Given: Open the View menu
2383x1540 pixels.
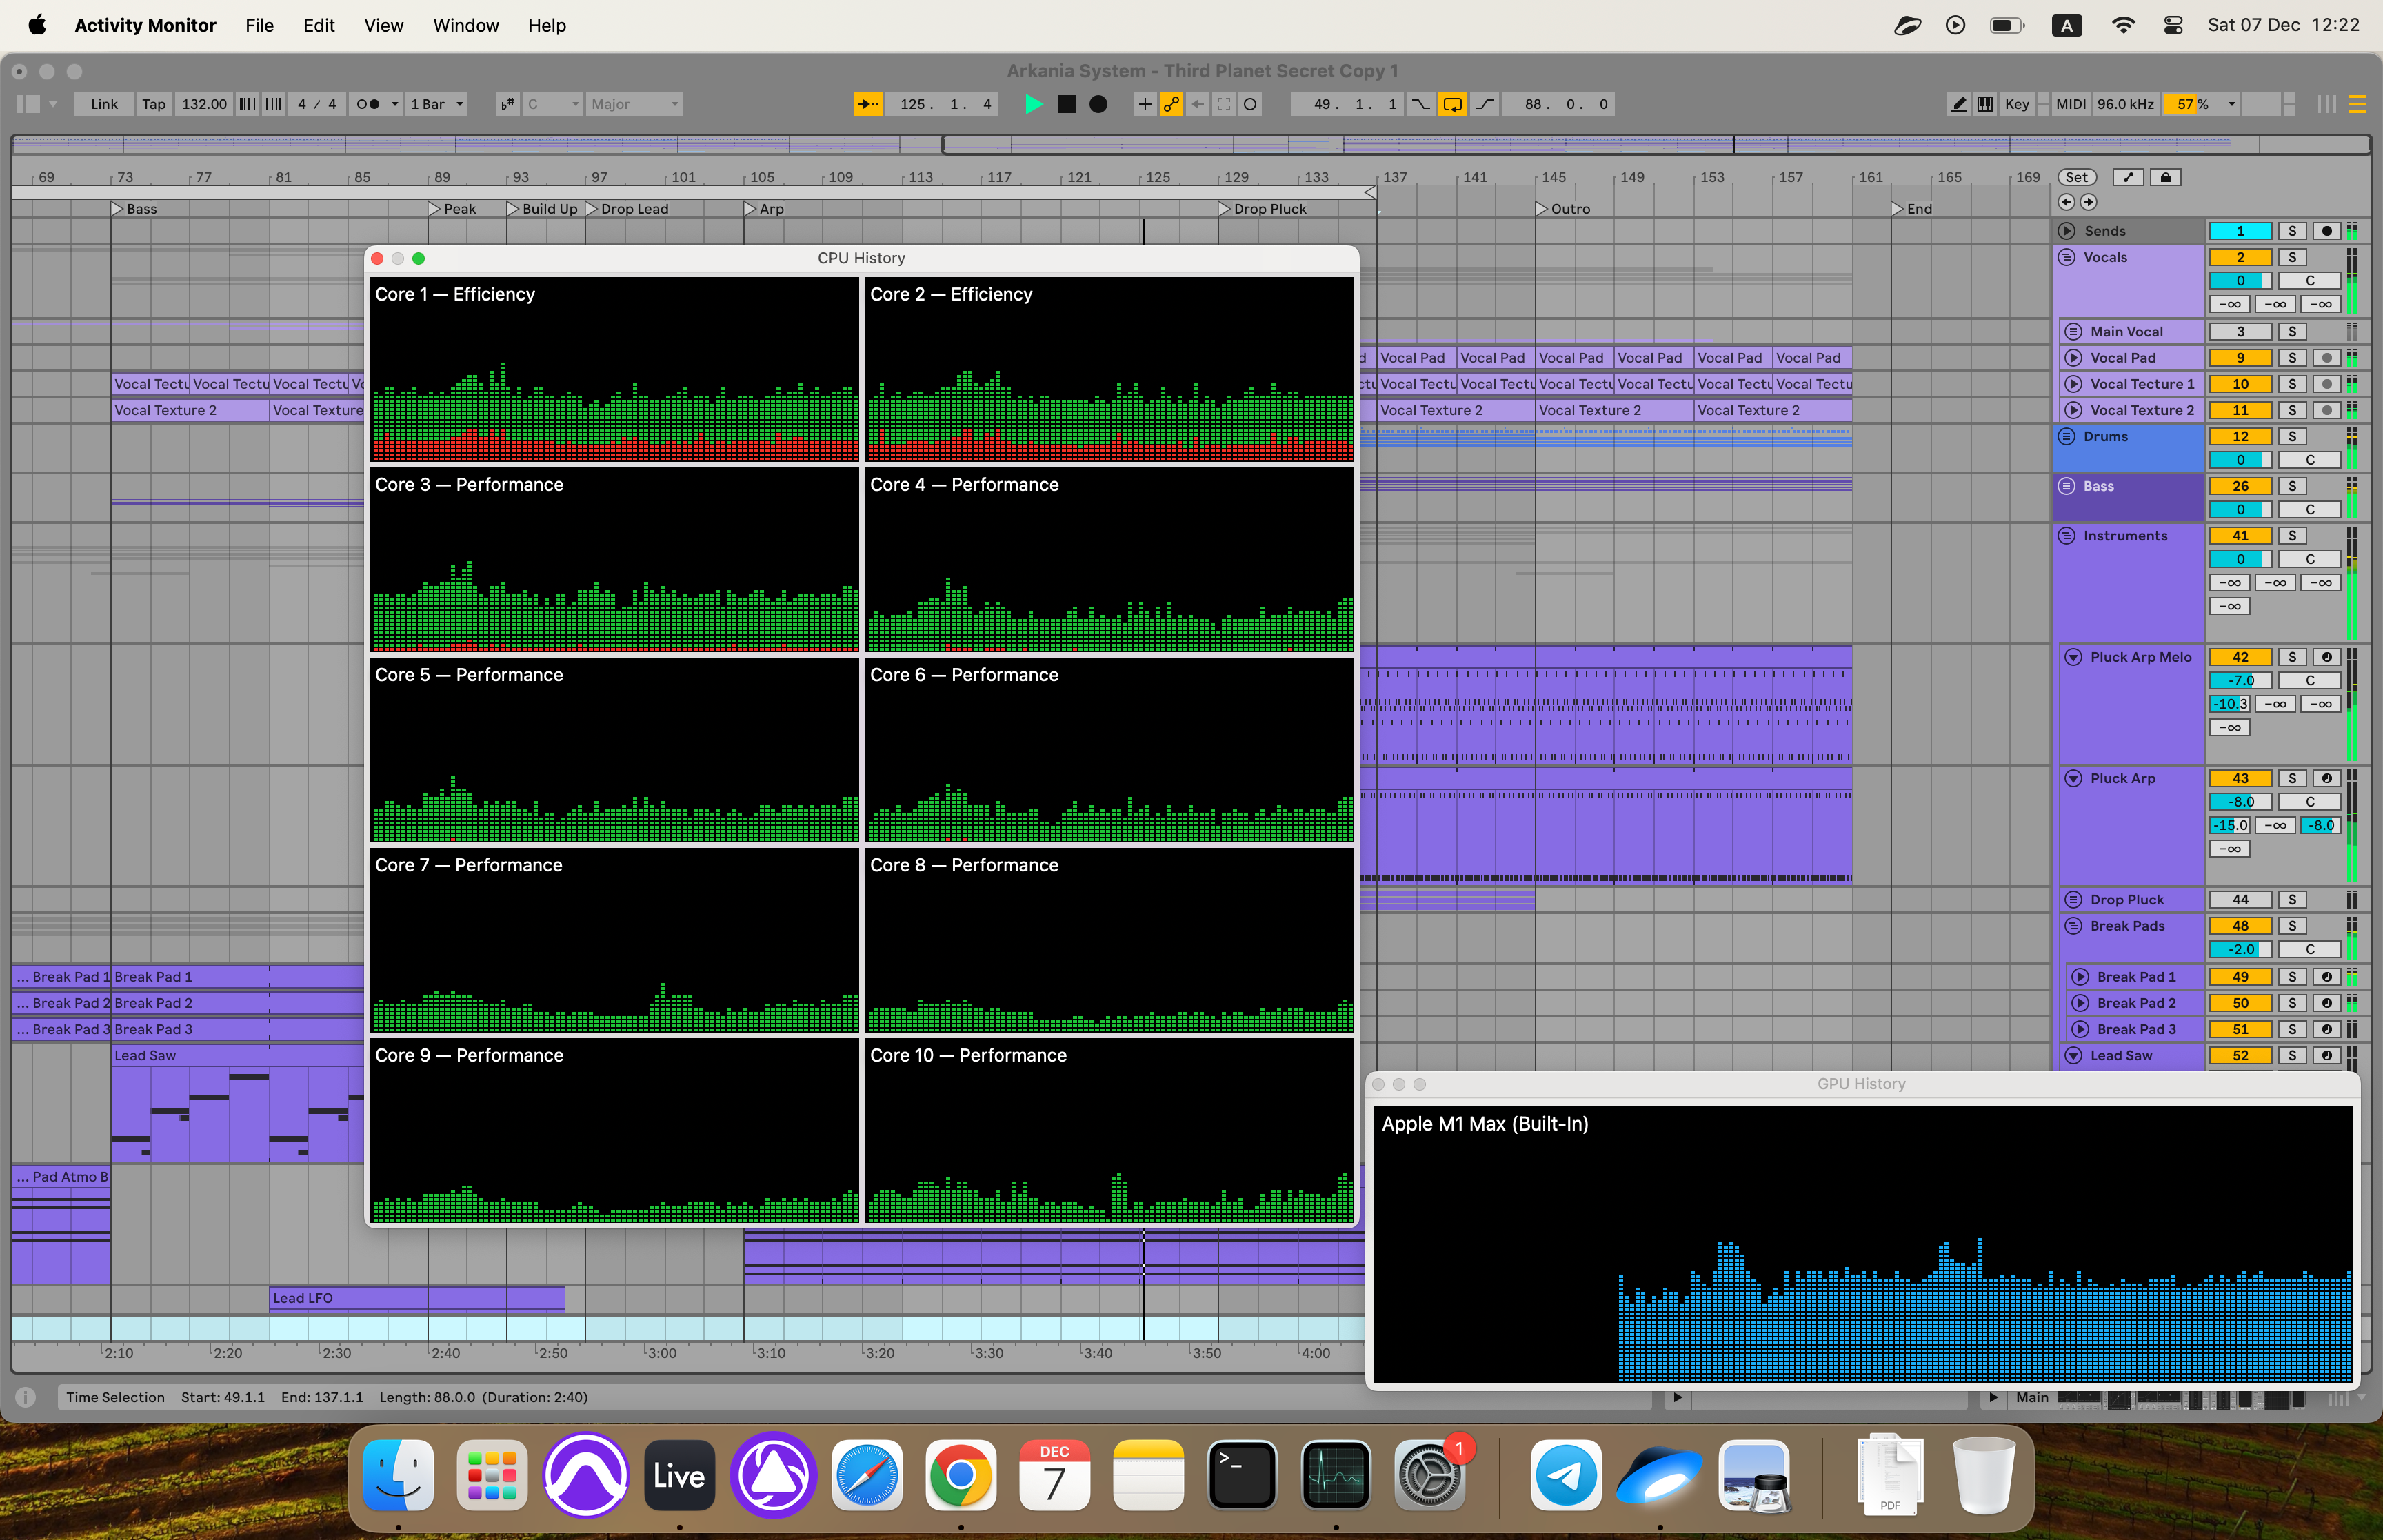Looking at the screenshot, I should [383, 25].
